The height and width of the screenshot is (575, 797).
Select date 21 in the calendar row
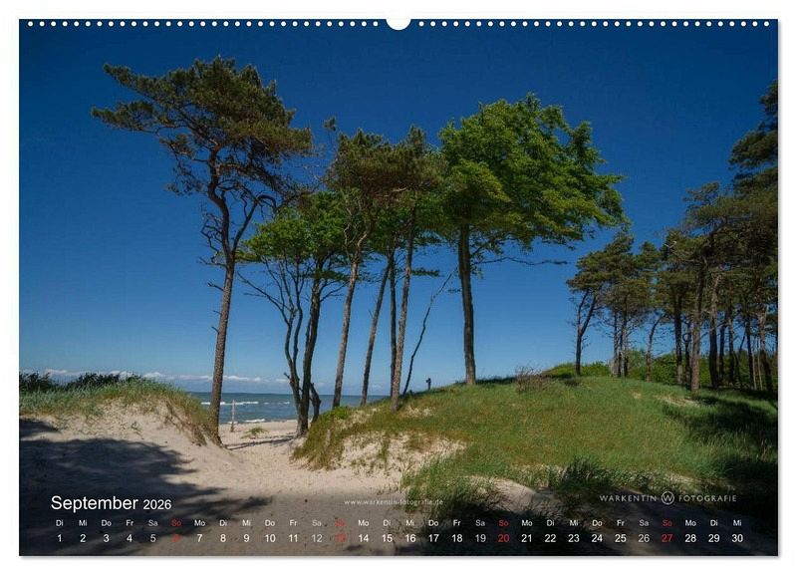527,538
